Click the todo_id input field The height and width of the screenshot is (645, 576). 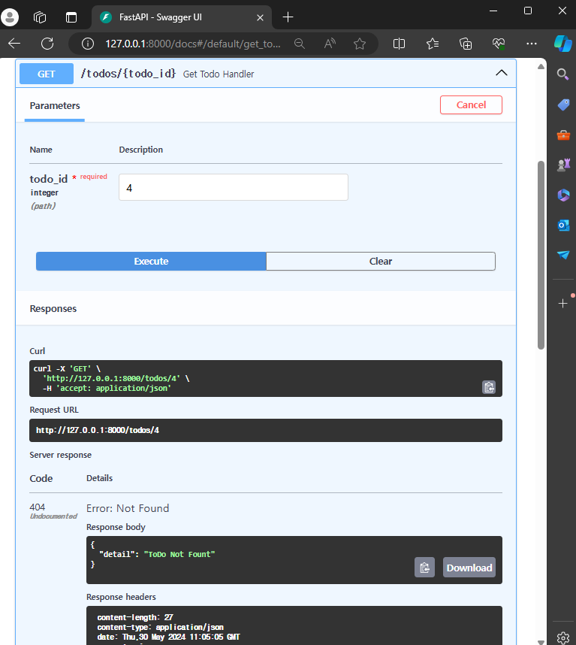click(x=234, y=187)
